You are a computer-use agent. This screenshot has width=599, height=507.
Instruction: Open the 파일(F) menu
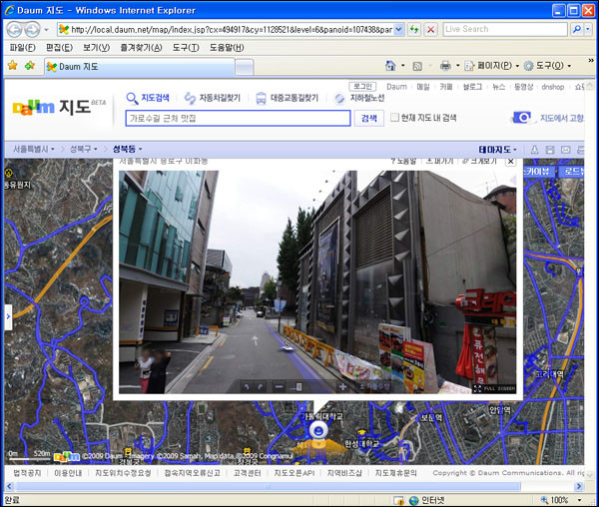23,48
